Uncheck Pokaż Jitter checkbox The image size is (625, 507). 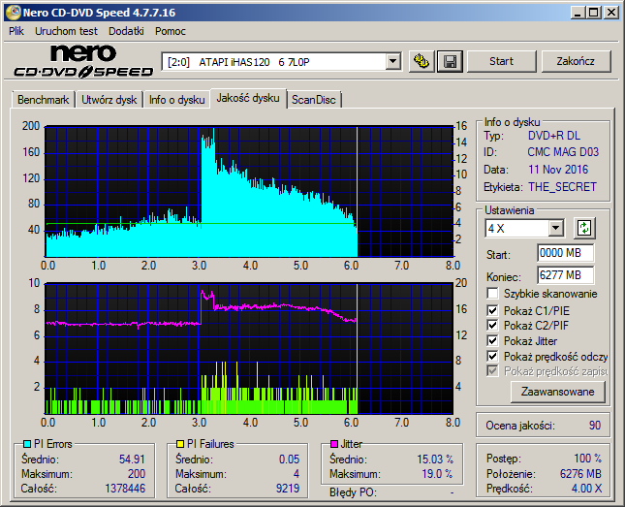(492, 340)
